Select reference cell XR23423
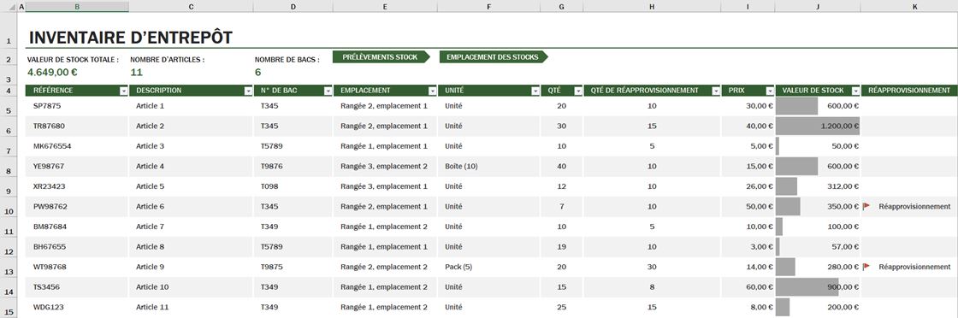The height and width of the screenshot is (318, 958). point(77,186)
